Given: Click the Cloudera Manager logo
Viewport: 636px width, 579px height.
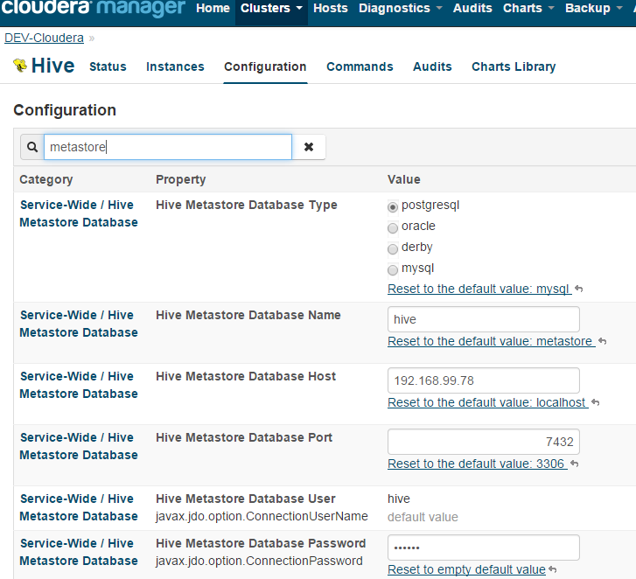Looking at the screenshot, I should [x=94, y=8].
